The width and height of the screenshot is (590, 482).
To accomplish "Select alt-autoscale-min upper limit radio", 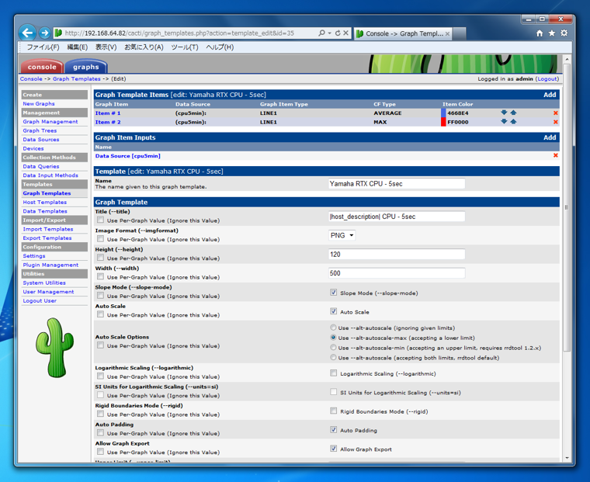I will point(333,347).
